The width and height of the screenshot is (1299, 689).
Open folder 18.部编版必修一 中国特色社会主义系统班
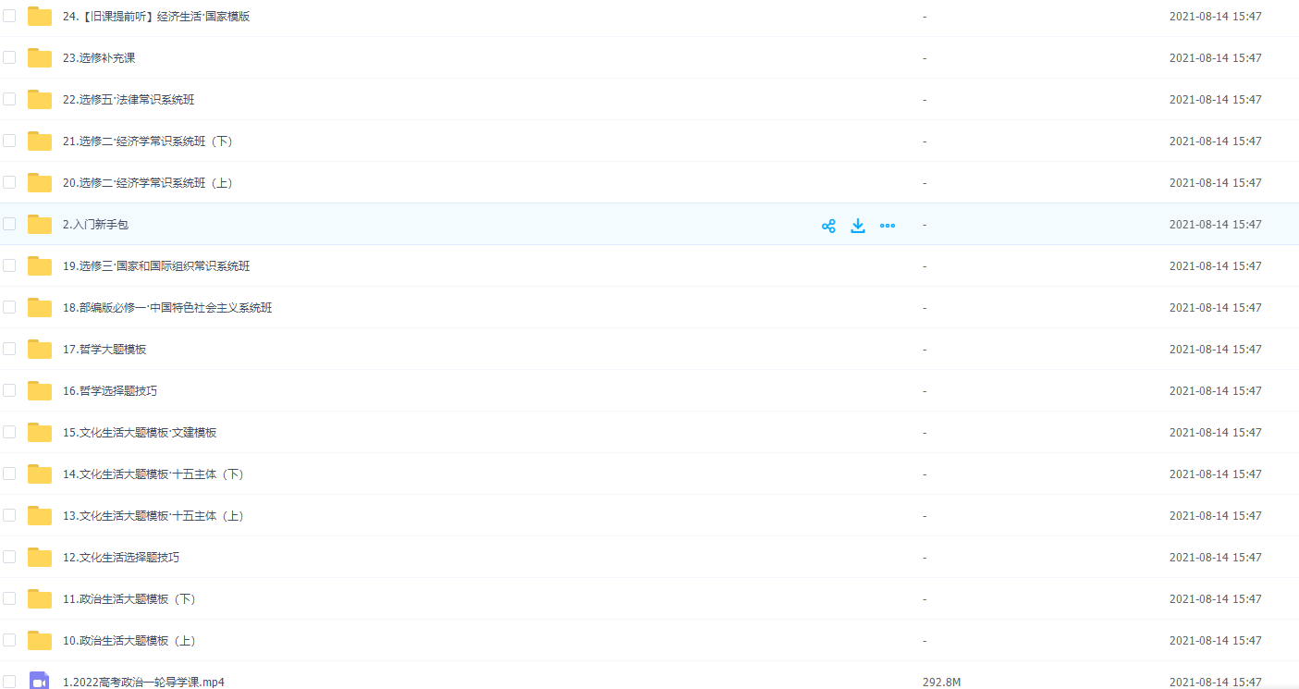coord(167,308)
